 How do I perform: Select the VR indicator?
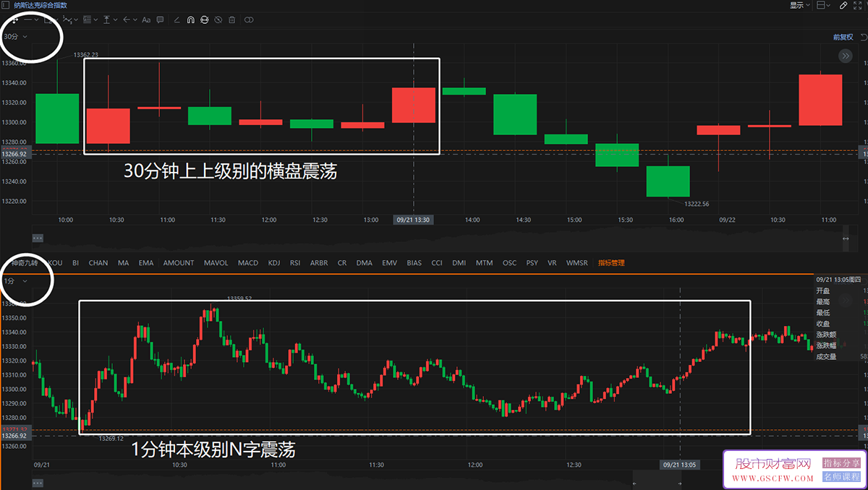click(553, 263)
